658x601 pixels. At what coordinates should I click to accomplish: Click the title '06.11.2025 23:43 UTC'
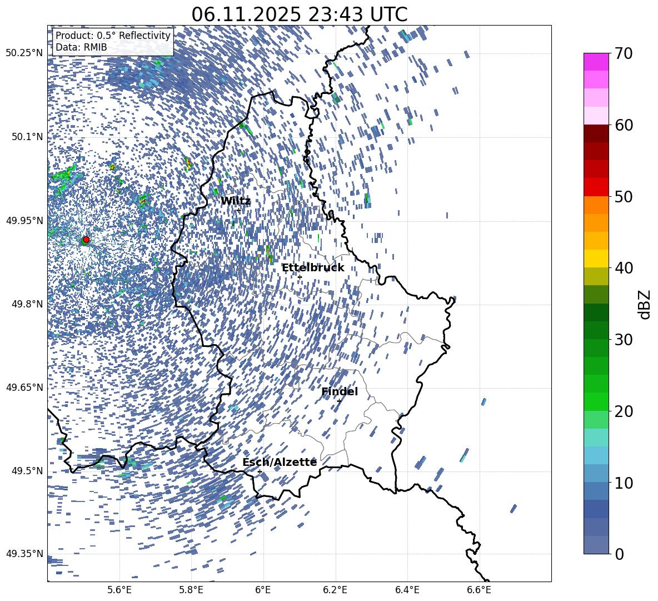tap(299, 14)
